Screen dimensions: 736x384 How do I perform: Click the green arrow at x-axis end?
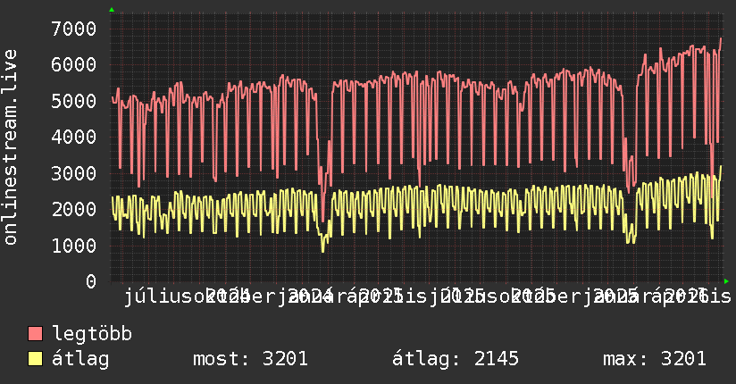click(x=726, y=281)
